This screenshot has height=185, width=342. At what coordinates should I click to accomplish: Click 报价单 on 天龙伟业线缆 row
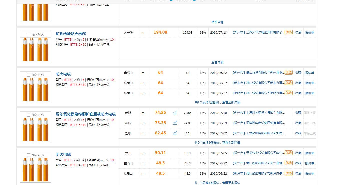click(310, 153)
